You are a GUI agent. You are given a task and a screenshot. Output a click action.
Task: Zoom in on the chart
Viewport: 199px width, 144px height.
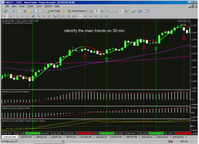(109, 11)
